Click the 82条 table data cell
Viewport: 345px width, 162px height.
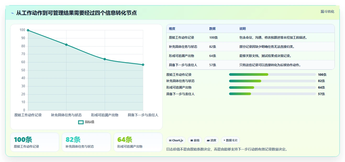pos(213,47)
